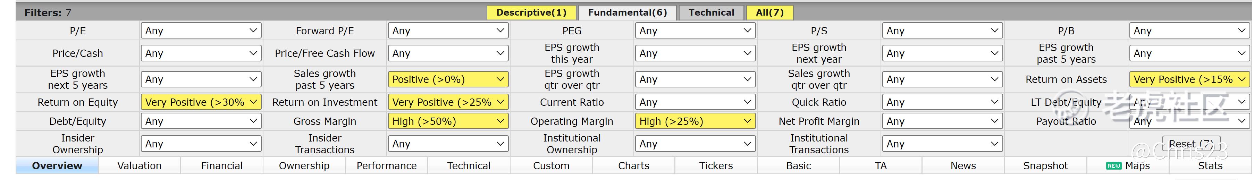Select the Insider Ownership dropdown
Screen dimensions: 1254x180
pos(201,144)
